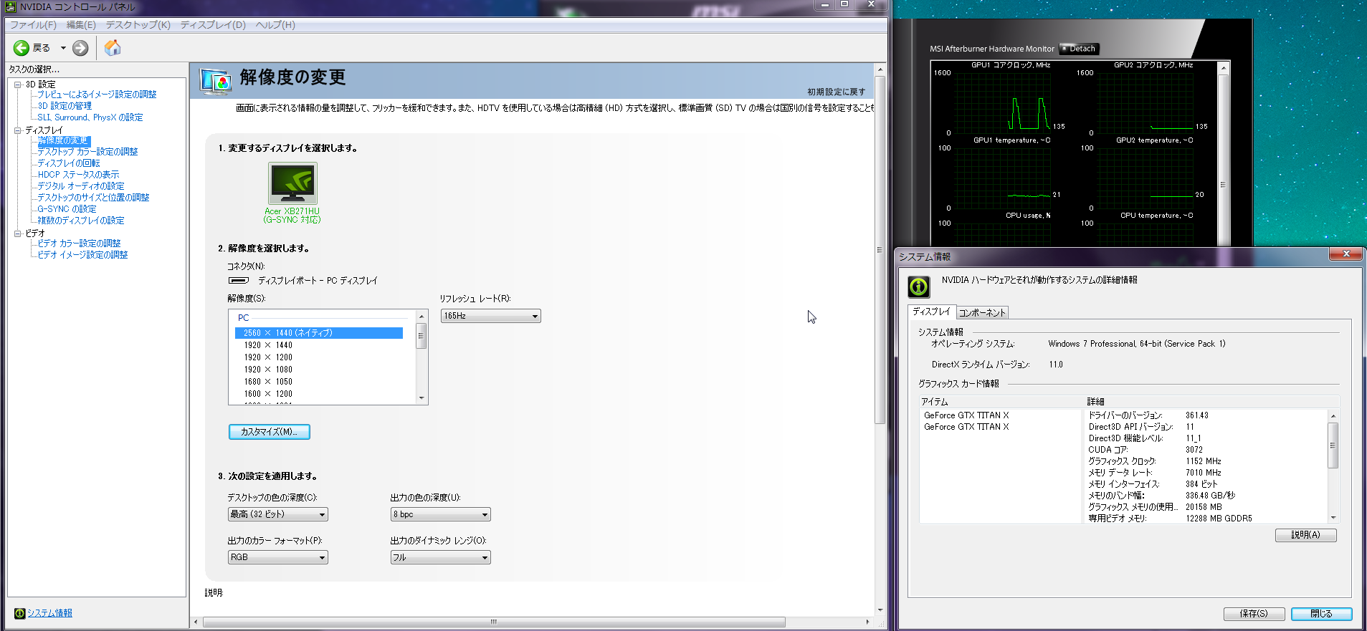
Task: Click the main panel vertical scrollbar
Action: (880, 249)
